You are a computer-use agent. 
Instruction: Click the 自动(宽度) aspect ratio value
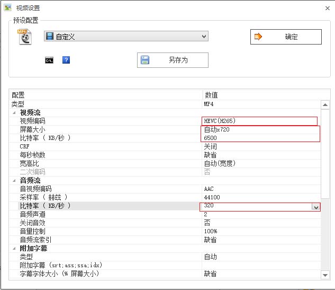[220, 163]
